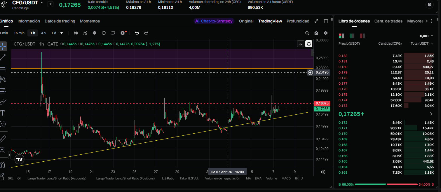441x192 pixels.
Task: Open the indicators menu icon
Action: click(86, 33)
